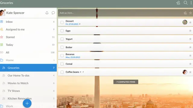Open the Cereal item details
The height and width of the screenshot is (108, 193).
[125, 64]
